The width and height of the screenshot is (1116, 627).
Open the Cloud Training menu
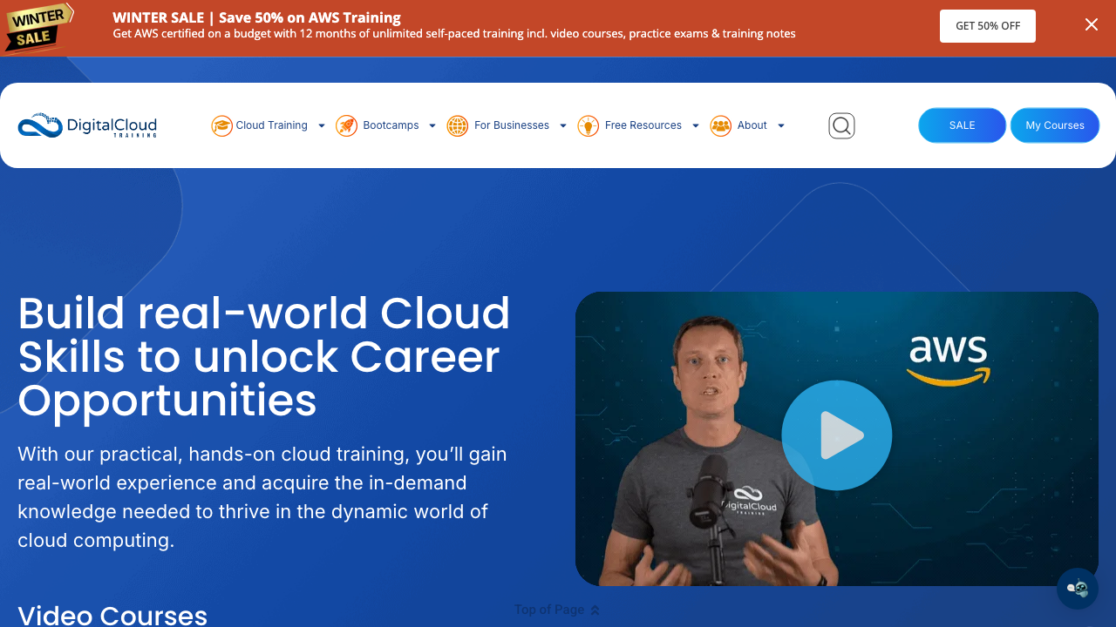coord(272,125)
